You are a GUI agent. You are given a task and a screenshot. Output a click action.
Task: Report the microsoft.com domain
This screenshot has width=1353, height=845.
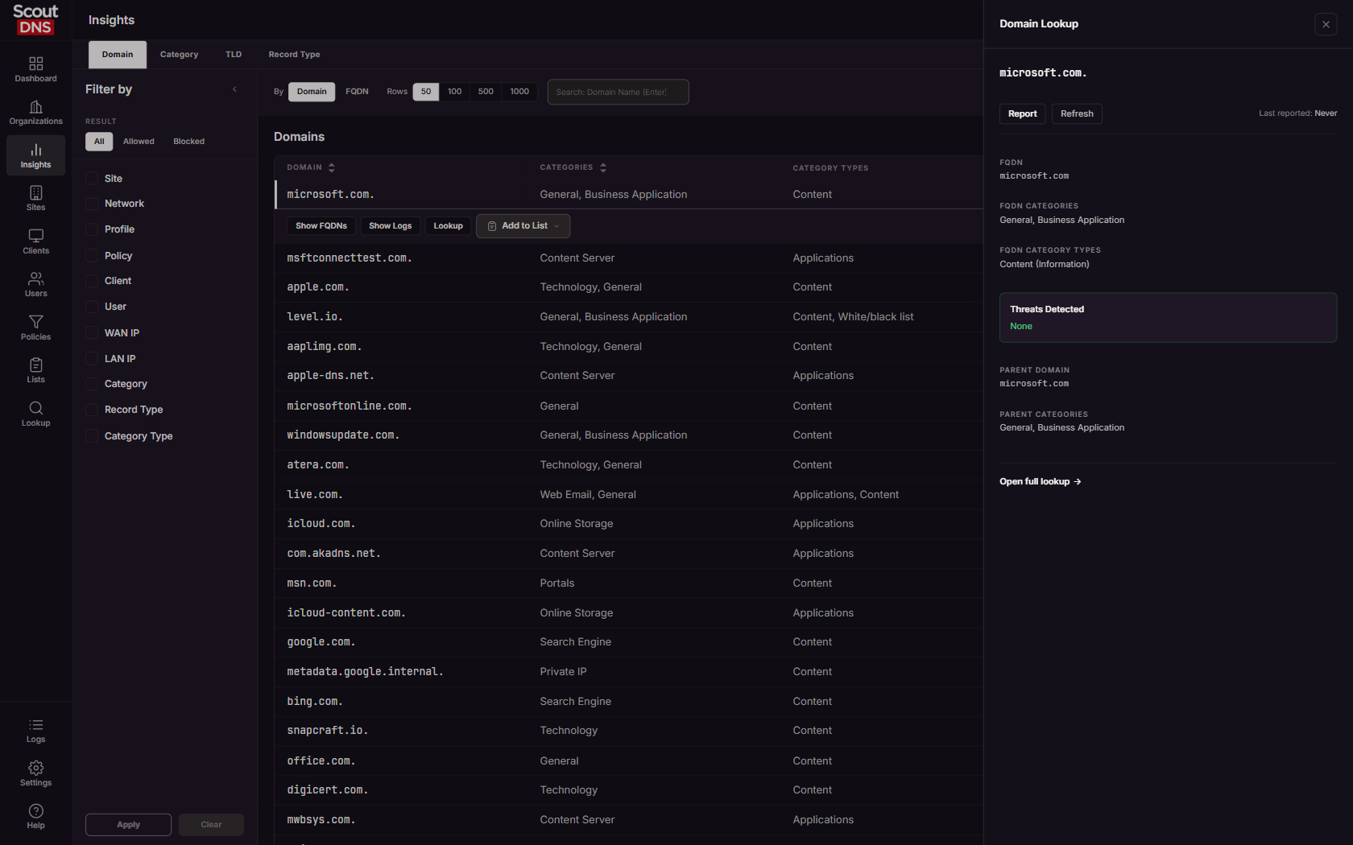[x=1023, y=114]
